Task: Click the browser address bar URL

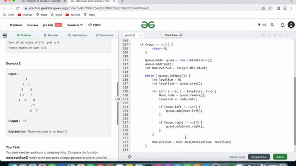Action: 89,8
